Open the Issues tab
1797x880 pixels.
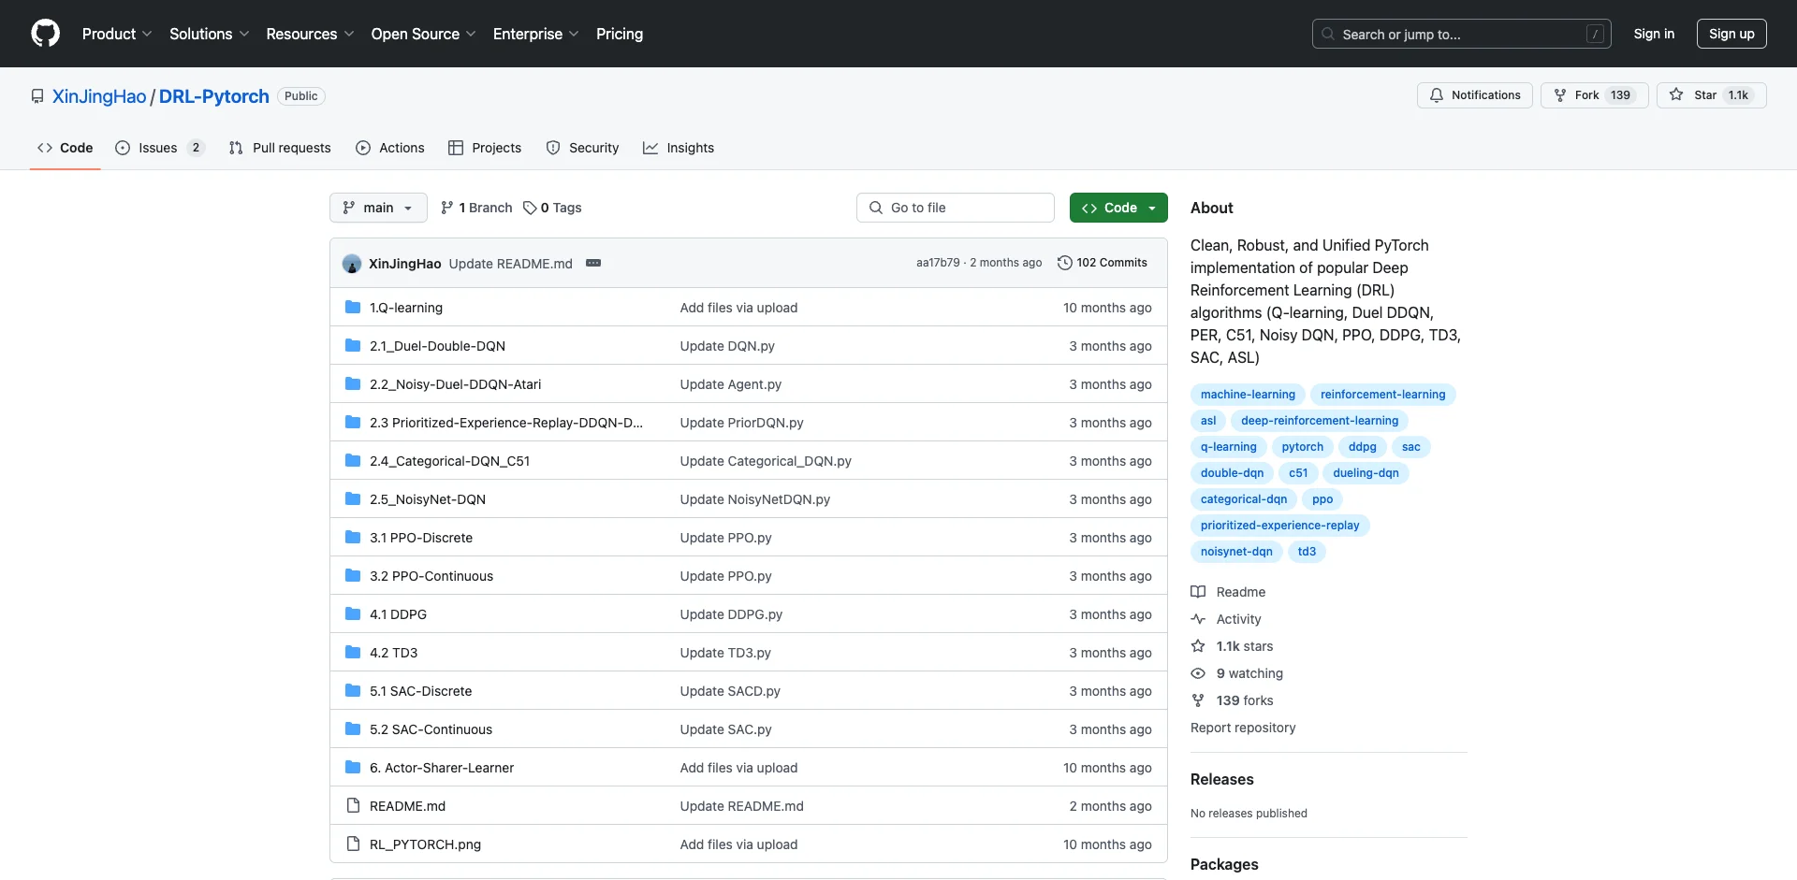(x=159, y=148)
